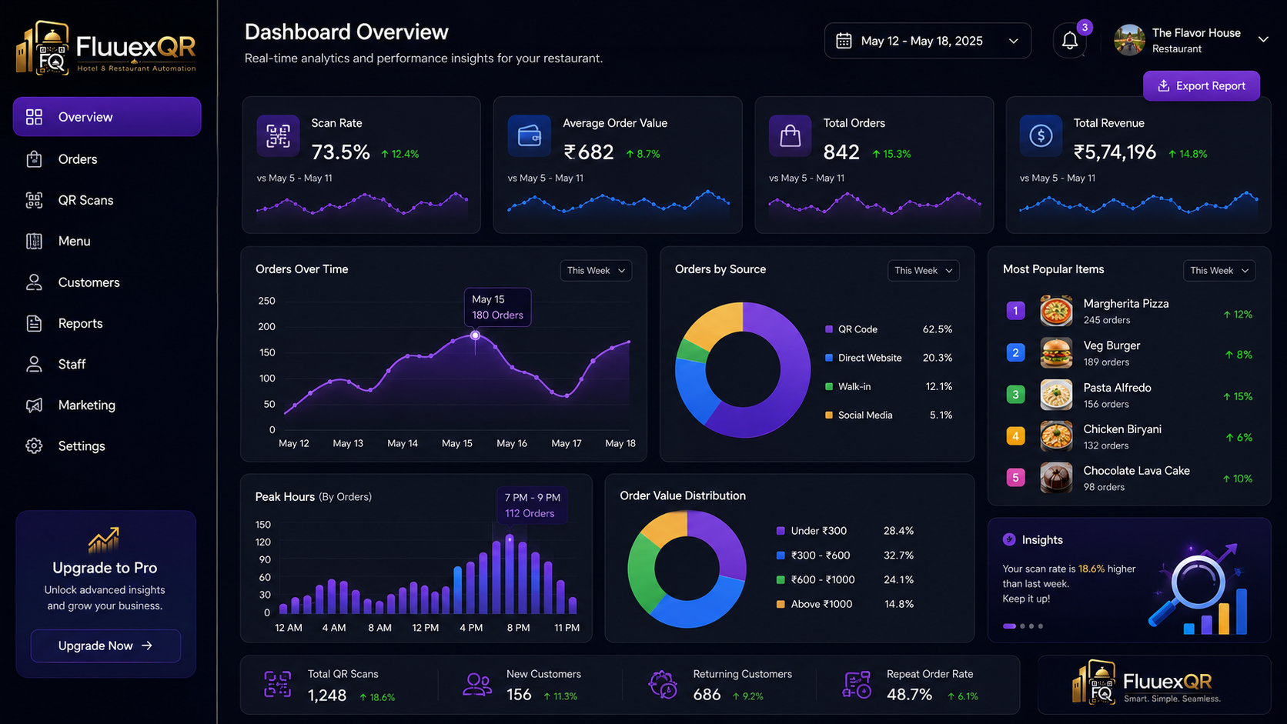Open the Reports menu item
The height and width of the screenshot is (724, 1287).
tap(107, 323)
